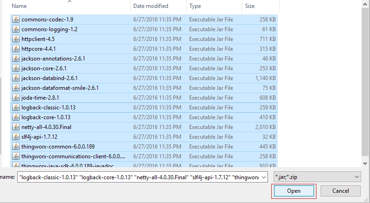Select the httpcore-4.4.1 file name
Viewport: 370px width, 203px height.
(39, 49)
